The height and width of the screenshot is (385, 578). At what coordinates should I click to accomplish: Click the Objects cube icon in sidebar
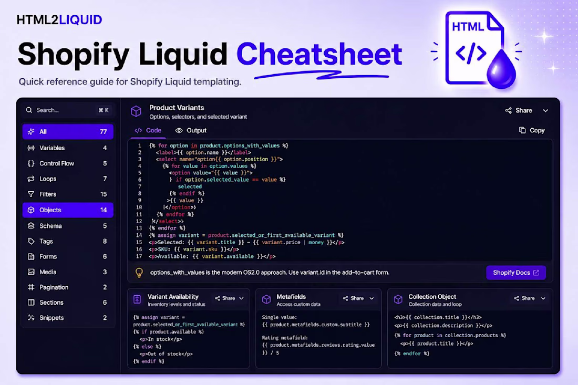pos(31,210)
